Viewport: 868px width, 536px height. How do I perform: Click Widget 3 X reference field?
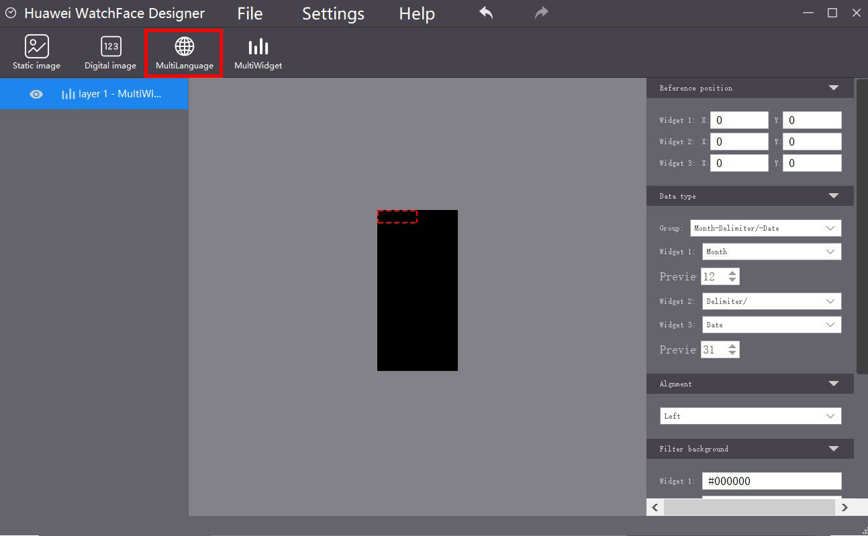(739, 163)
